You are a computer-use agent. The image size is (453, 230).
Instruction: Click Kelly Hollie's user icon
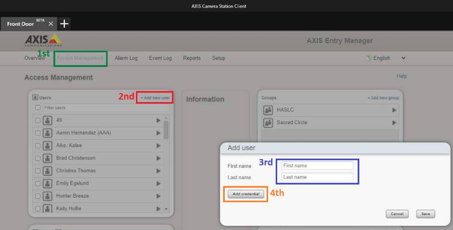pyautogui.click(x=48, y=208)
